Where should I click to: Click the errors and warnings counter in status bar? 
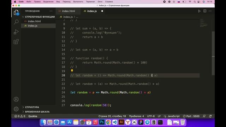pyautogui.click(x=20, y=116)
